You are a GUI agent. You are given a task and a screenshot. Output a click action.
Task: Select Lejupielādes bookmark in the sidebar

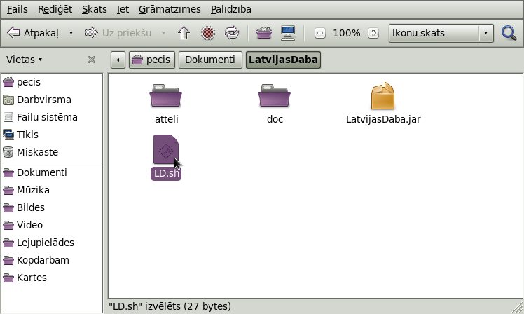[52, 243]
